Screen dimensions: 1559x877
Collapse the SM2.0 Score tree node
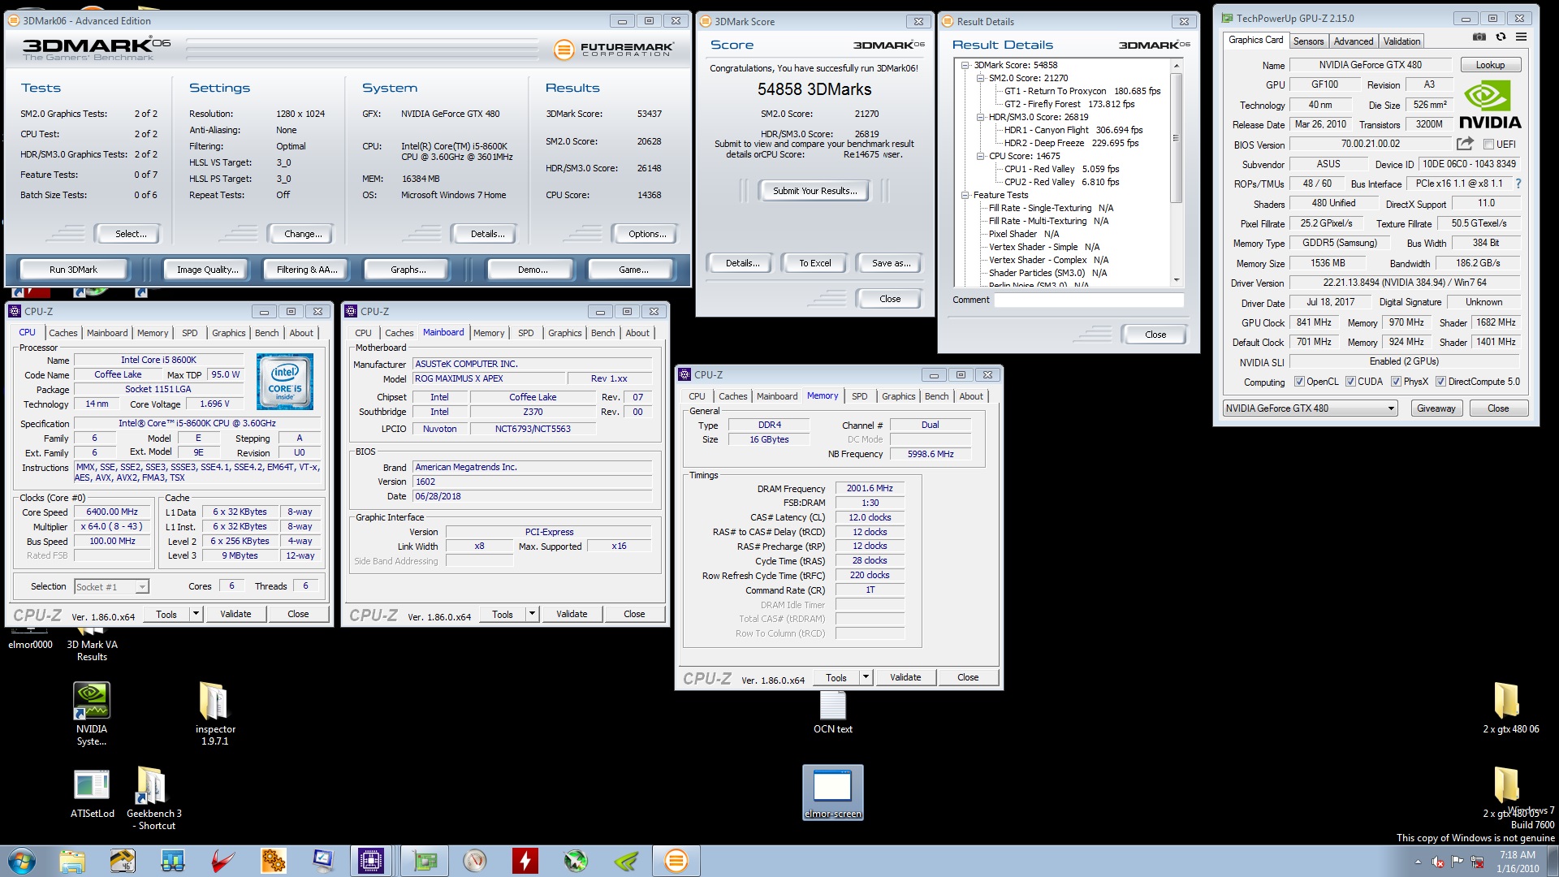coord(980,78)
